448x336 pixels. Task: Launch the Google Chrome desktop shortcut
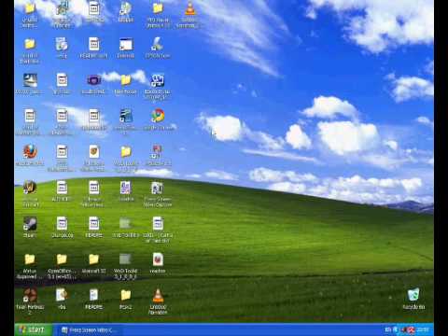click(158, 116)
